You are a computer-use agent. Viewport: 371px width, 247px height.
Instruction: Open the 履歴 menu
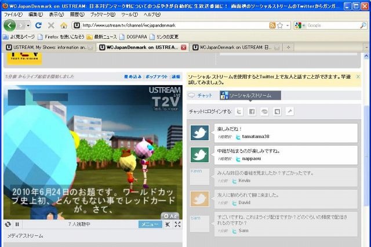coord(77,14)
